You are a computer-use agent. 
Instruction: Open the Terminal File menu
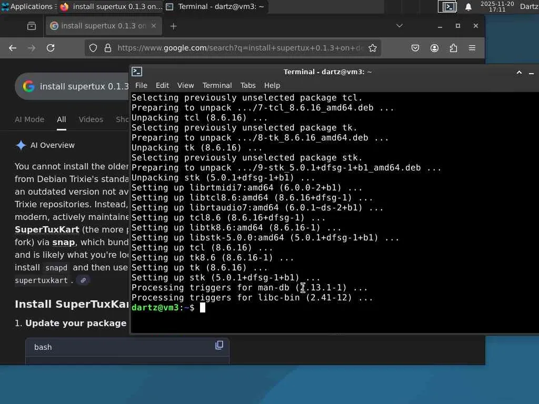point(141,86)
